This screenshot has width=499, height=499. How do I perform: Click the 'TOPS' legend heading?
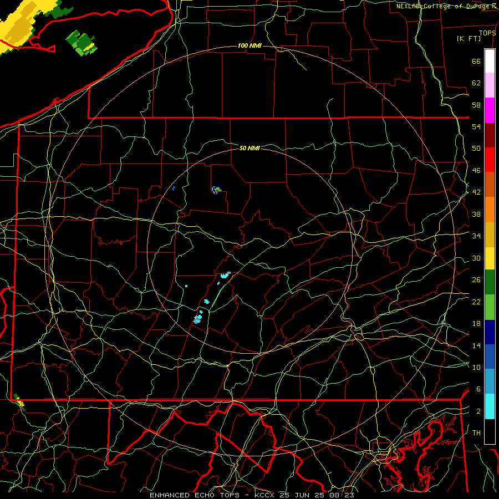click(487, 33)
